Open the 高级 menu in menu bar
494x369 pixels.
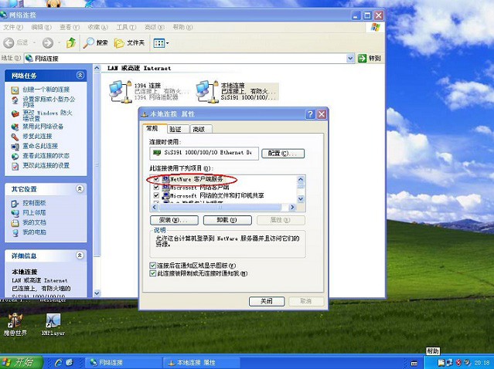tap(155, 27)
